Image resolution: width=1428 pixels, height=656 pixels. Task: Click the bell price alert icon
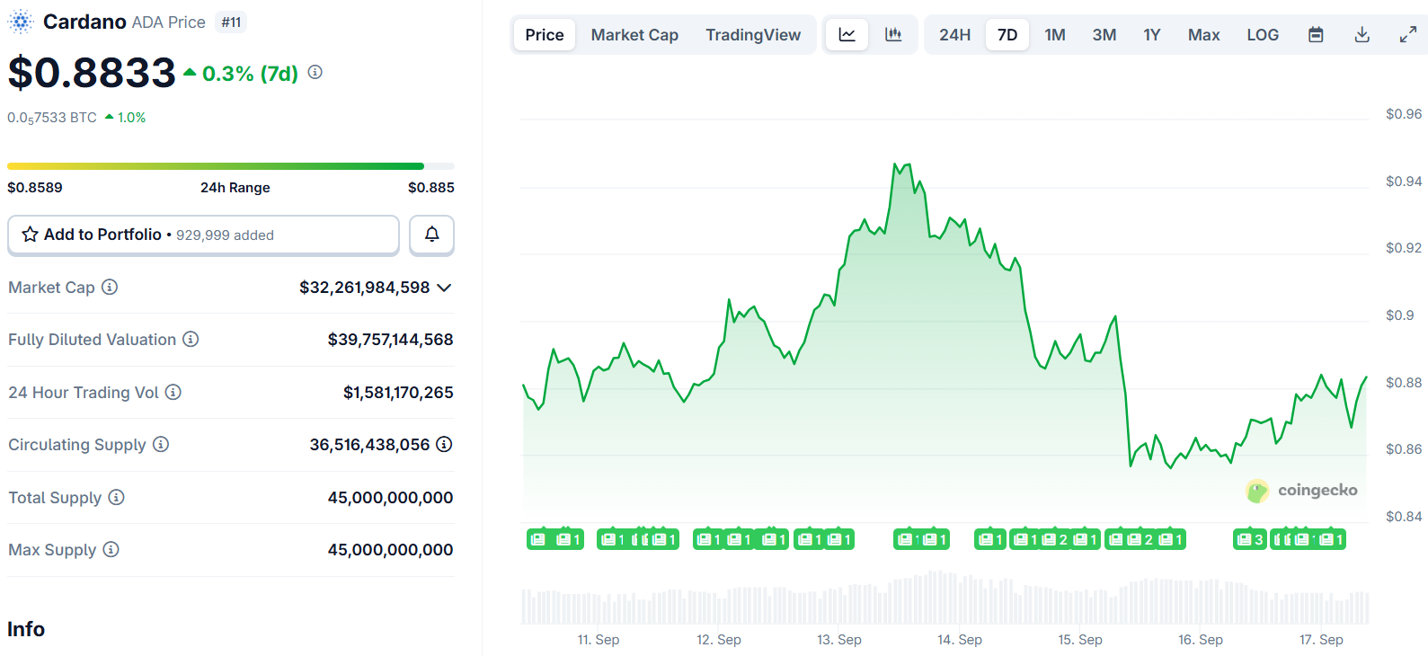[x=431, y=235]
